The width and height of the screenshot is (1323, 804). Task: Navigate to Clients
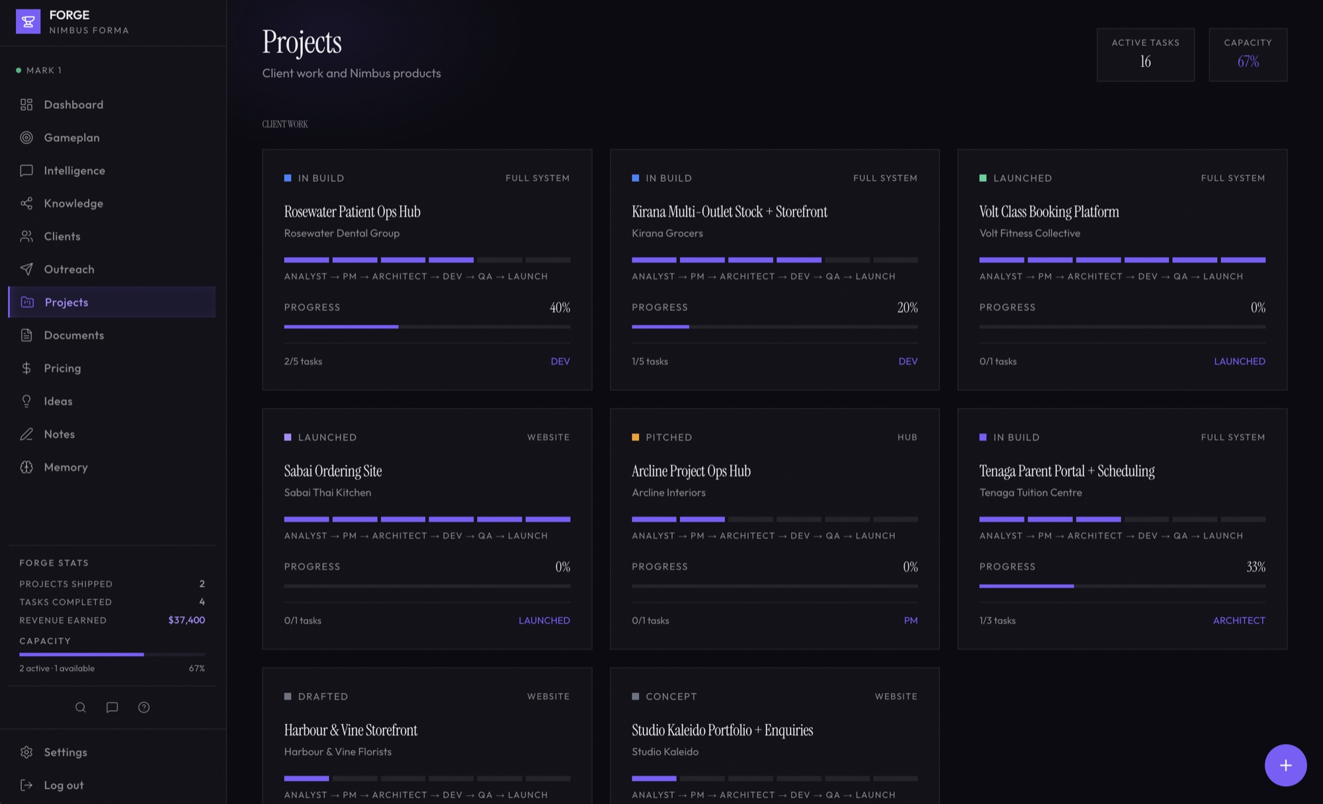click(112, 237)
